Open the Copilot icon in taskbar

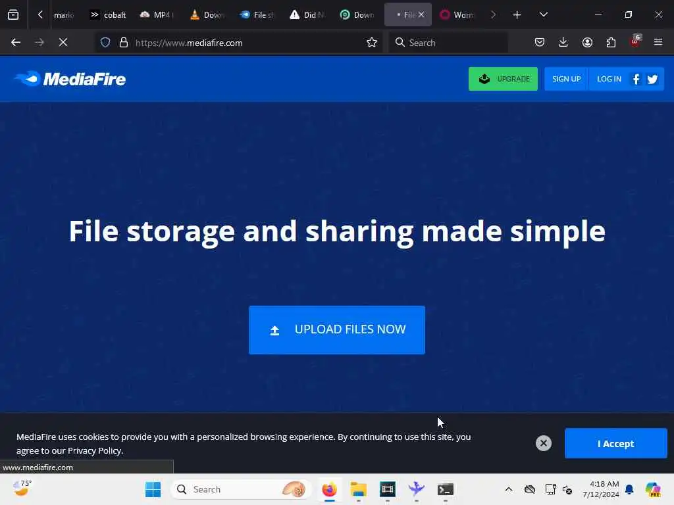[653, 489]
